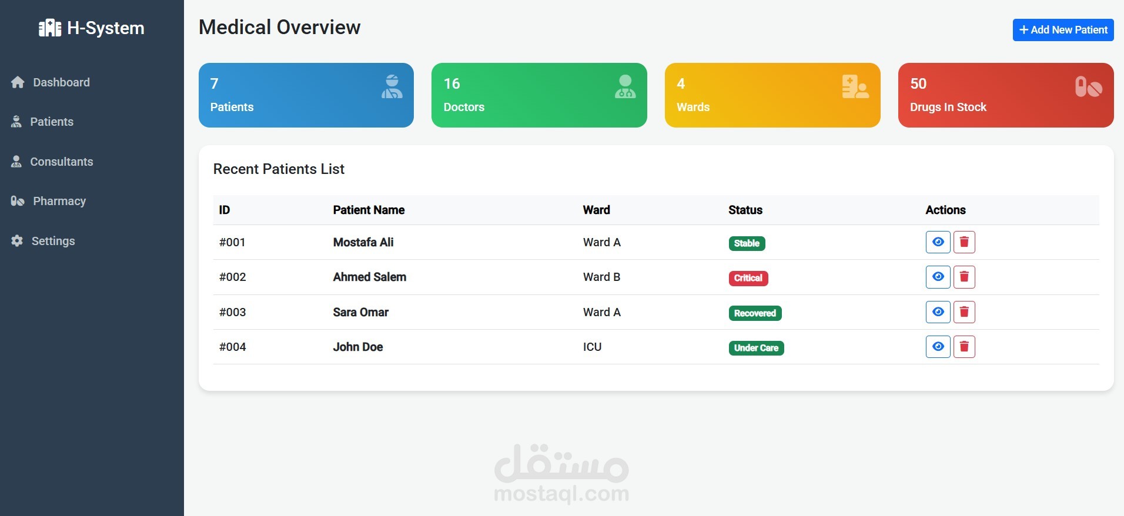The width and height of the screenshot is (1124, 516).
Task: Click the doctor icon on Doctors card
Action: [625, 86]
